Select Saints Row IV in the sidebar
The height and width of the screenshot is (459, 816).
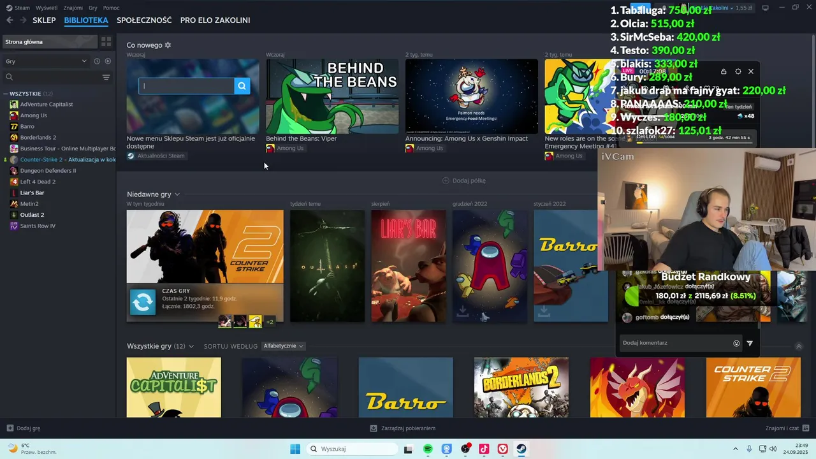click(x=38, y=226)
